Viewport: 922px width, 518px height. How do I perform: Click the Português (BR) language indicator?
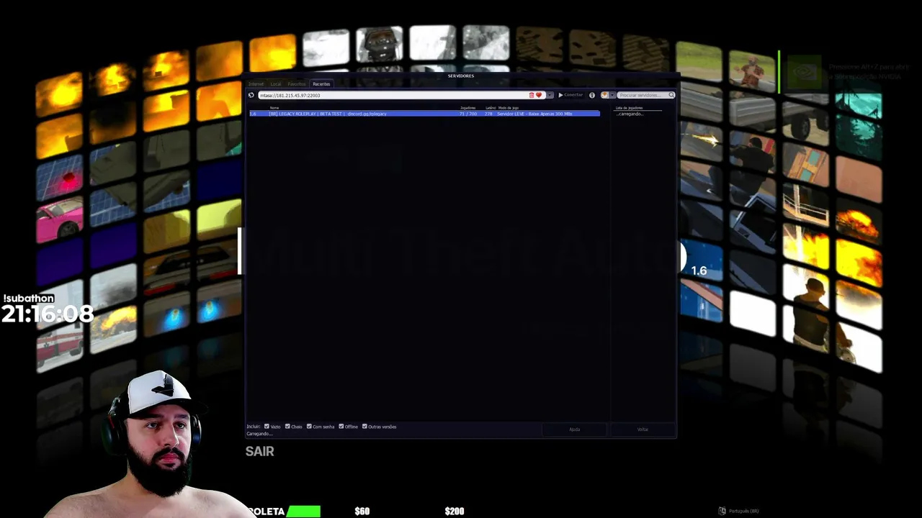738,511
